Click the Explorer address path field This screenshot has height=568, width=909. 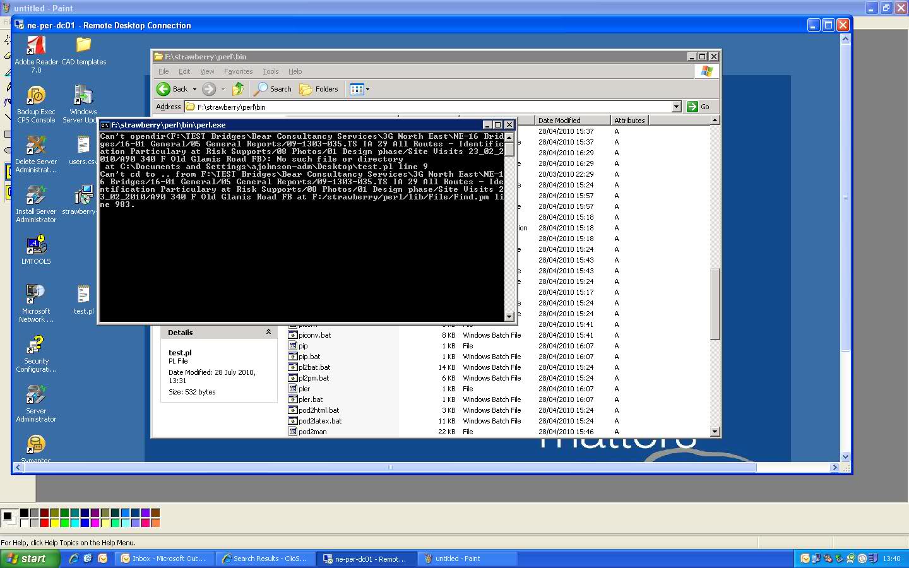[x=429, y=107]
